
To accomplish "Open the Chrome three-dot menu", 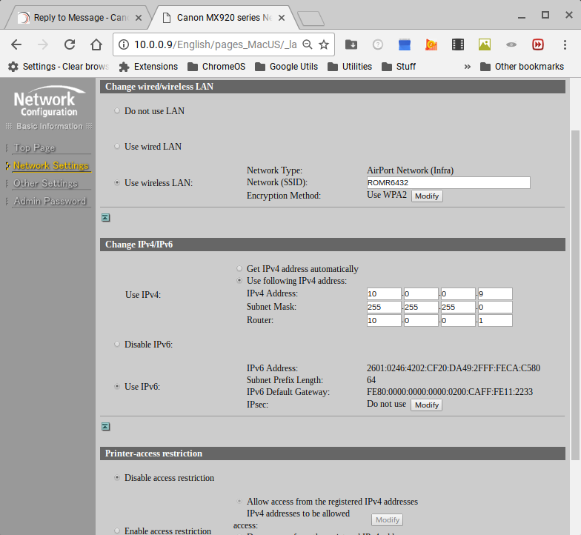I will pyautogui.click(x=565, y=44).
